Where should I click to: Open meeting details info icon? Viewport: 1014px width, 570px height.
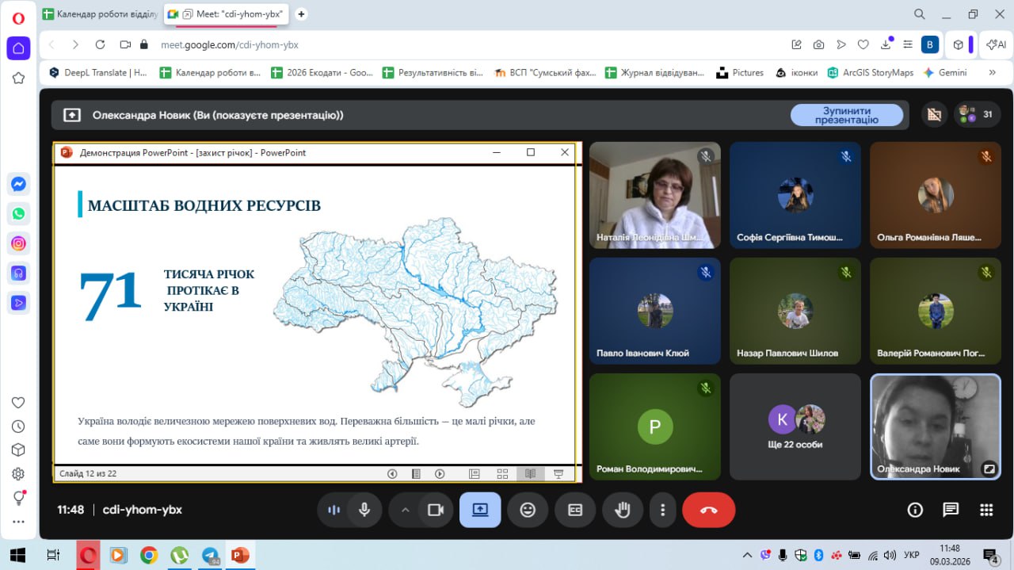pos(915,510)
